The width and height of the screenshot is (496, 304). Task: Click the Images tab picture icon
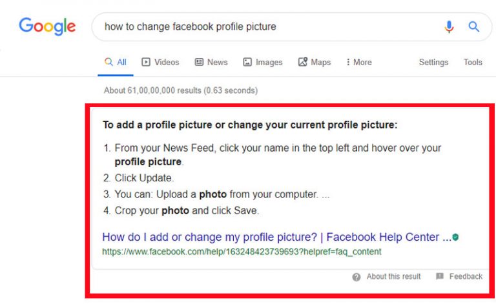(247, 62)
